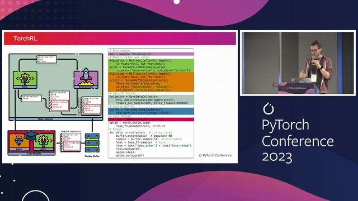The height and width of the screenshot is (201, 358).
Task: Click the "Data collector" diagram label bar
Action: pos(56,119)
